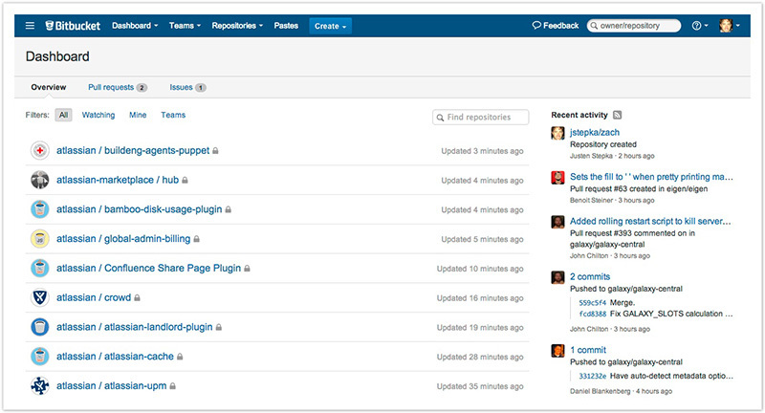Click 'Updated 3 minutes ago' text

tap(482, 151)
